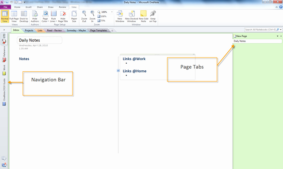The image size is (283, 169).
Task: Click the Zoom In icon
Action: pyautogui.click(x=92, y=16)
